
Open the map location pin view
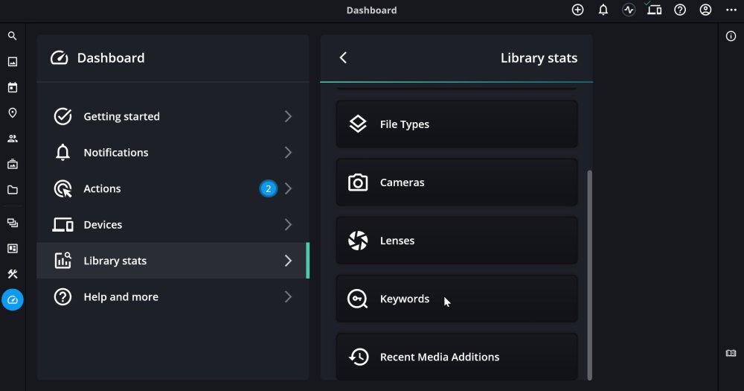point(12,113)
